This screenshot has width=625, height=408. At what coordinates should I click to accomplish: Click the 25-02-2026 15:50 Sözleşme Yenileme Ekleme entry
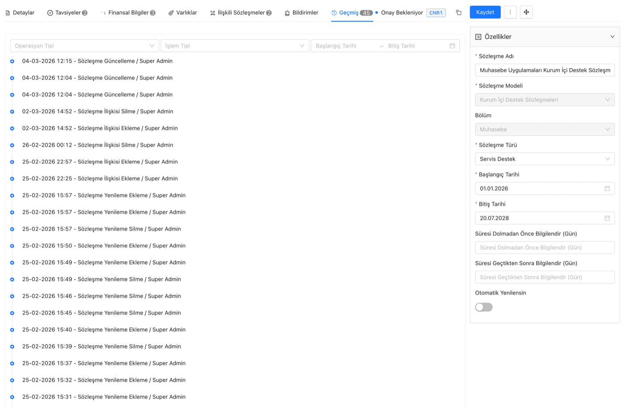104,246
